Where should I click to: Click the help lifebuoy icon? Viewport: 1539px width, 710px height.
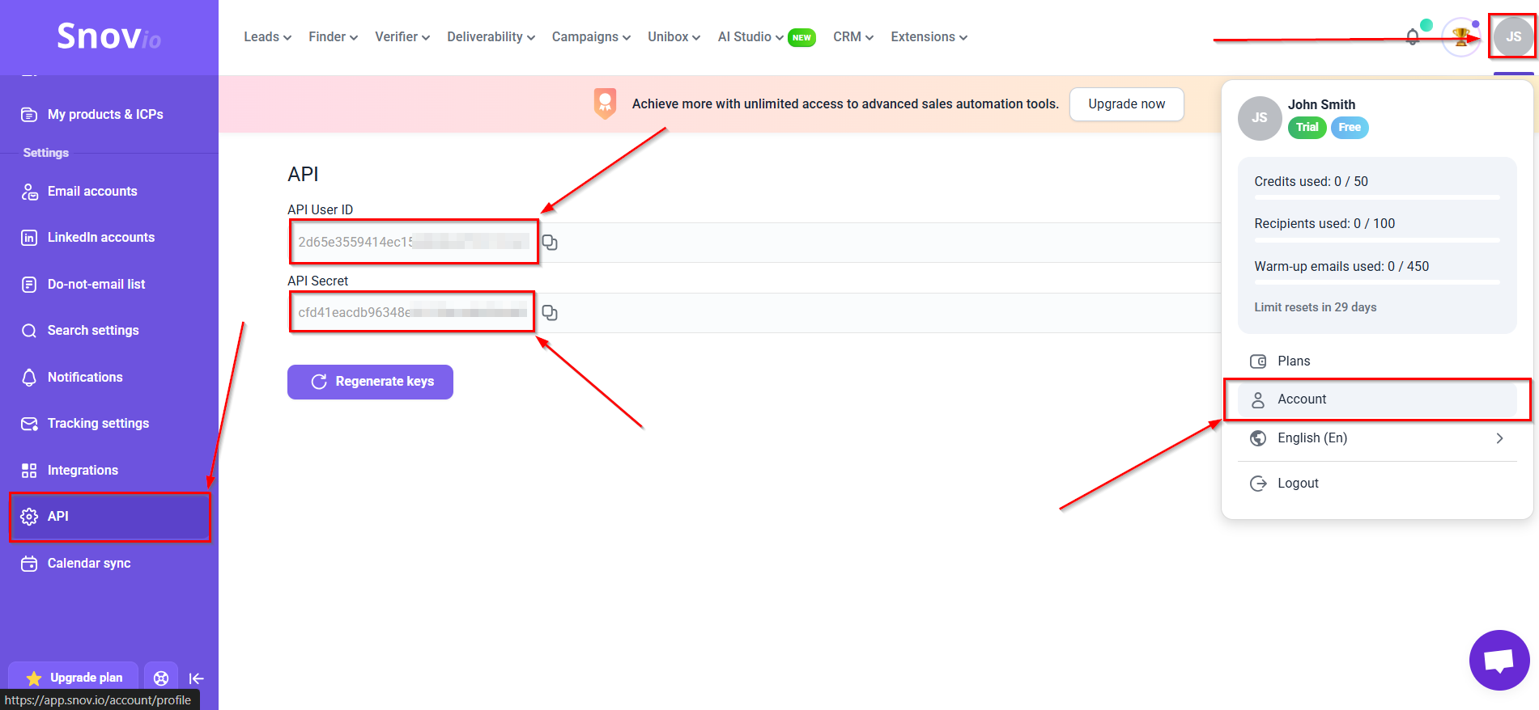click(161, 678)
